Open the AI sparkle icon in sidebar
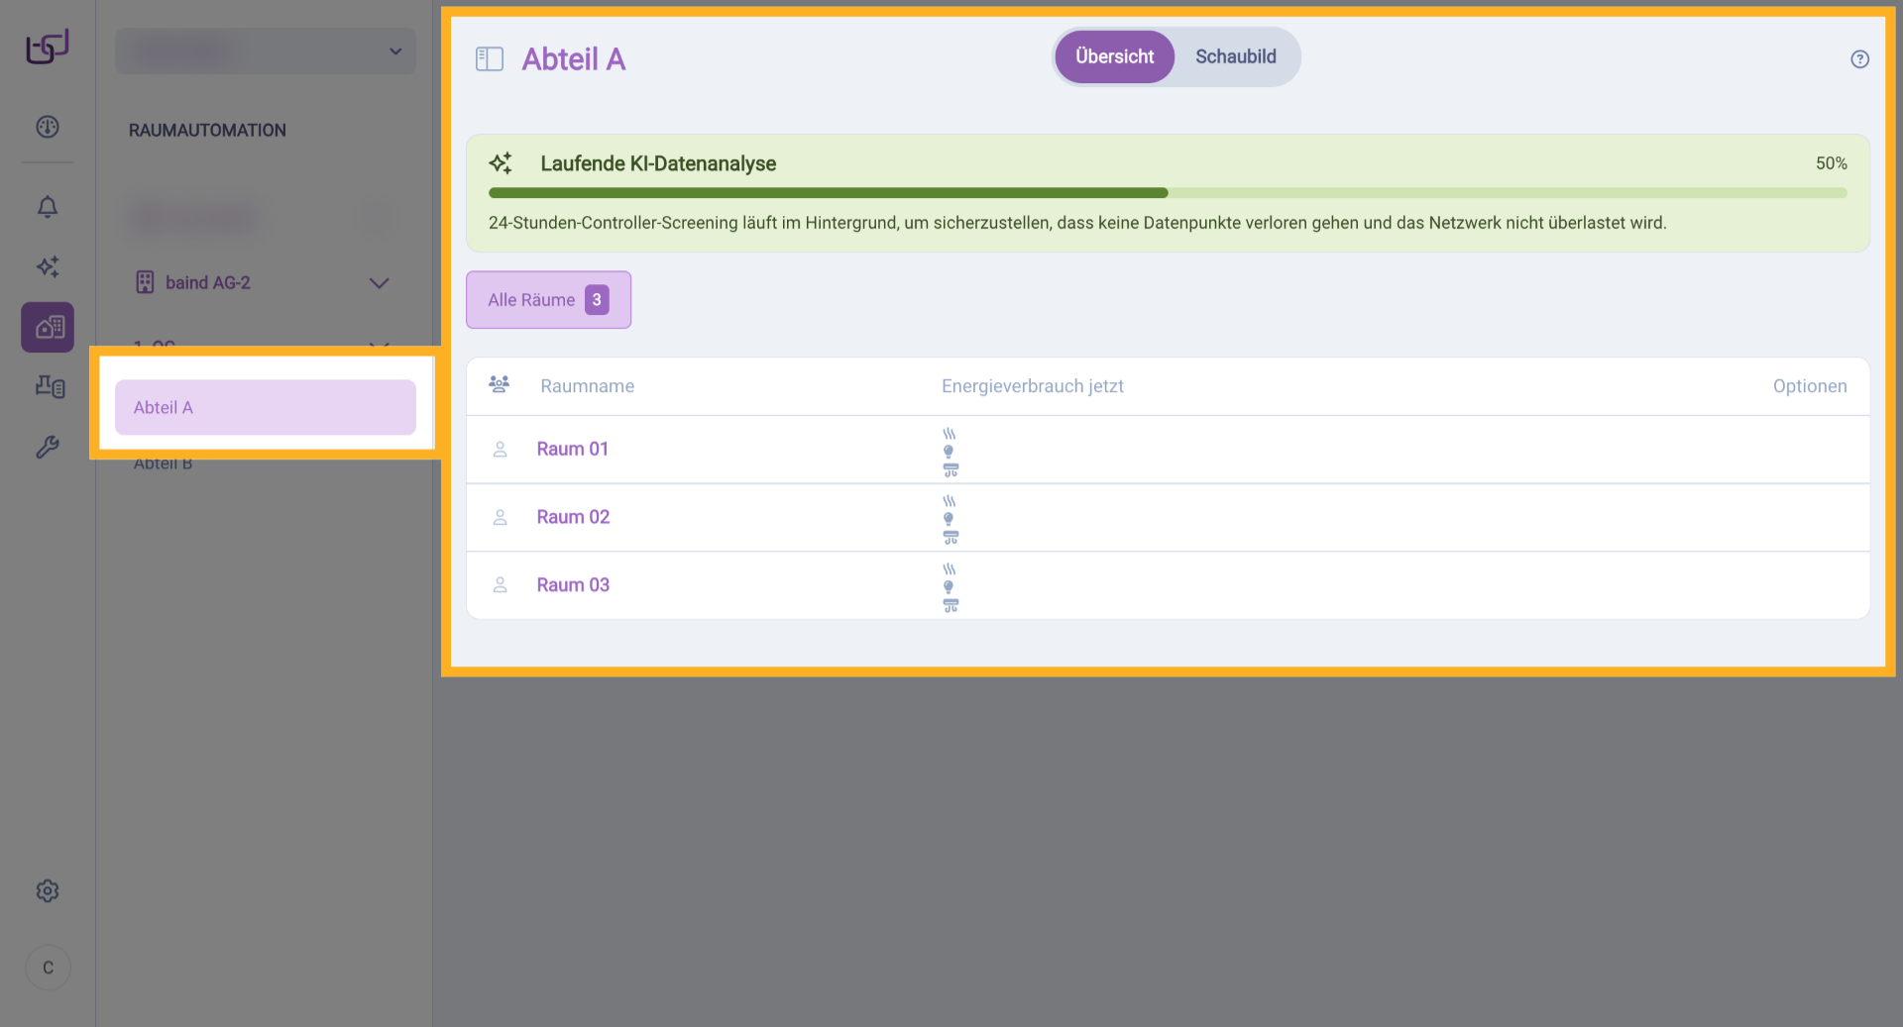The image size is (1903, 1027). [48, 266]
